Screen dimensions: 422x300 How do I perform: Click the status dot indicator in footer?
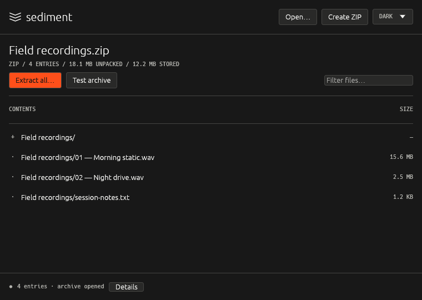pyautogui.click(x=11, y=287)
